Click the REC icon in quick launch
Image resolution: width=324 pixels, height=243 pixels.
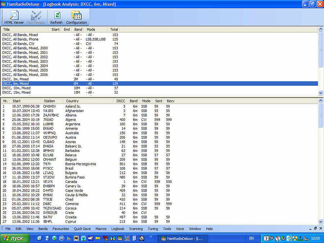coord(98,238)
